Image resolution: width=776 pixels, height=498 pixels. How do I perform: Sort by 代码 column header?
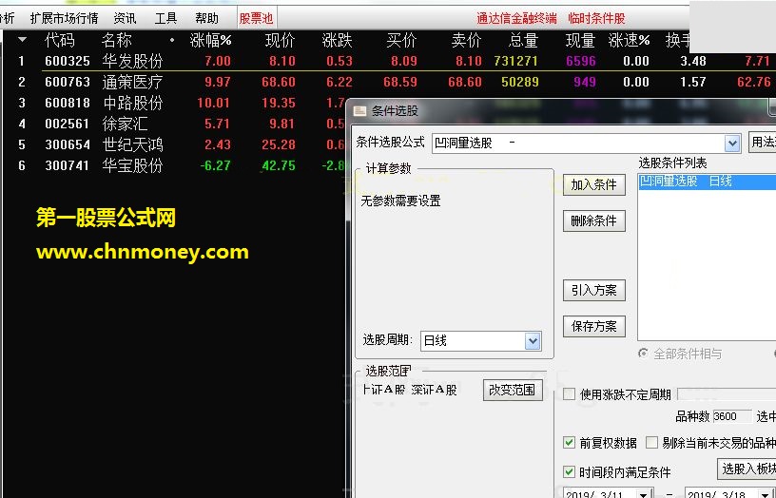pos(59,40)
